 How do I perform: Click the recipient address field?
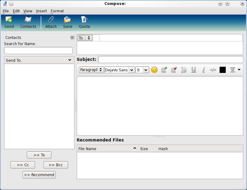coord(171,38)
